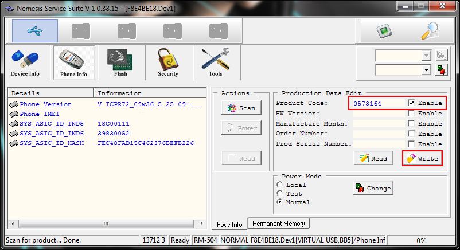Open the Security section
Screen dimensions: 460x250
click(x=168, y=63)
